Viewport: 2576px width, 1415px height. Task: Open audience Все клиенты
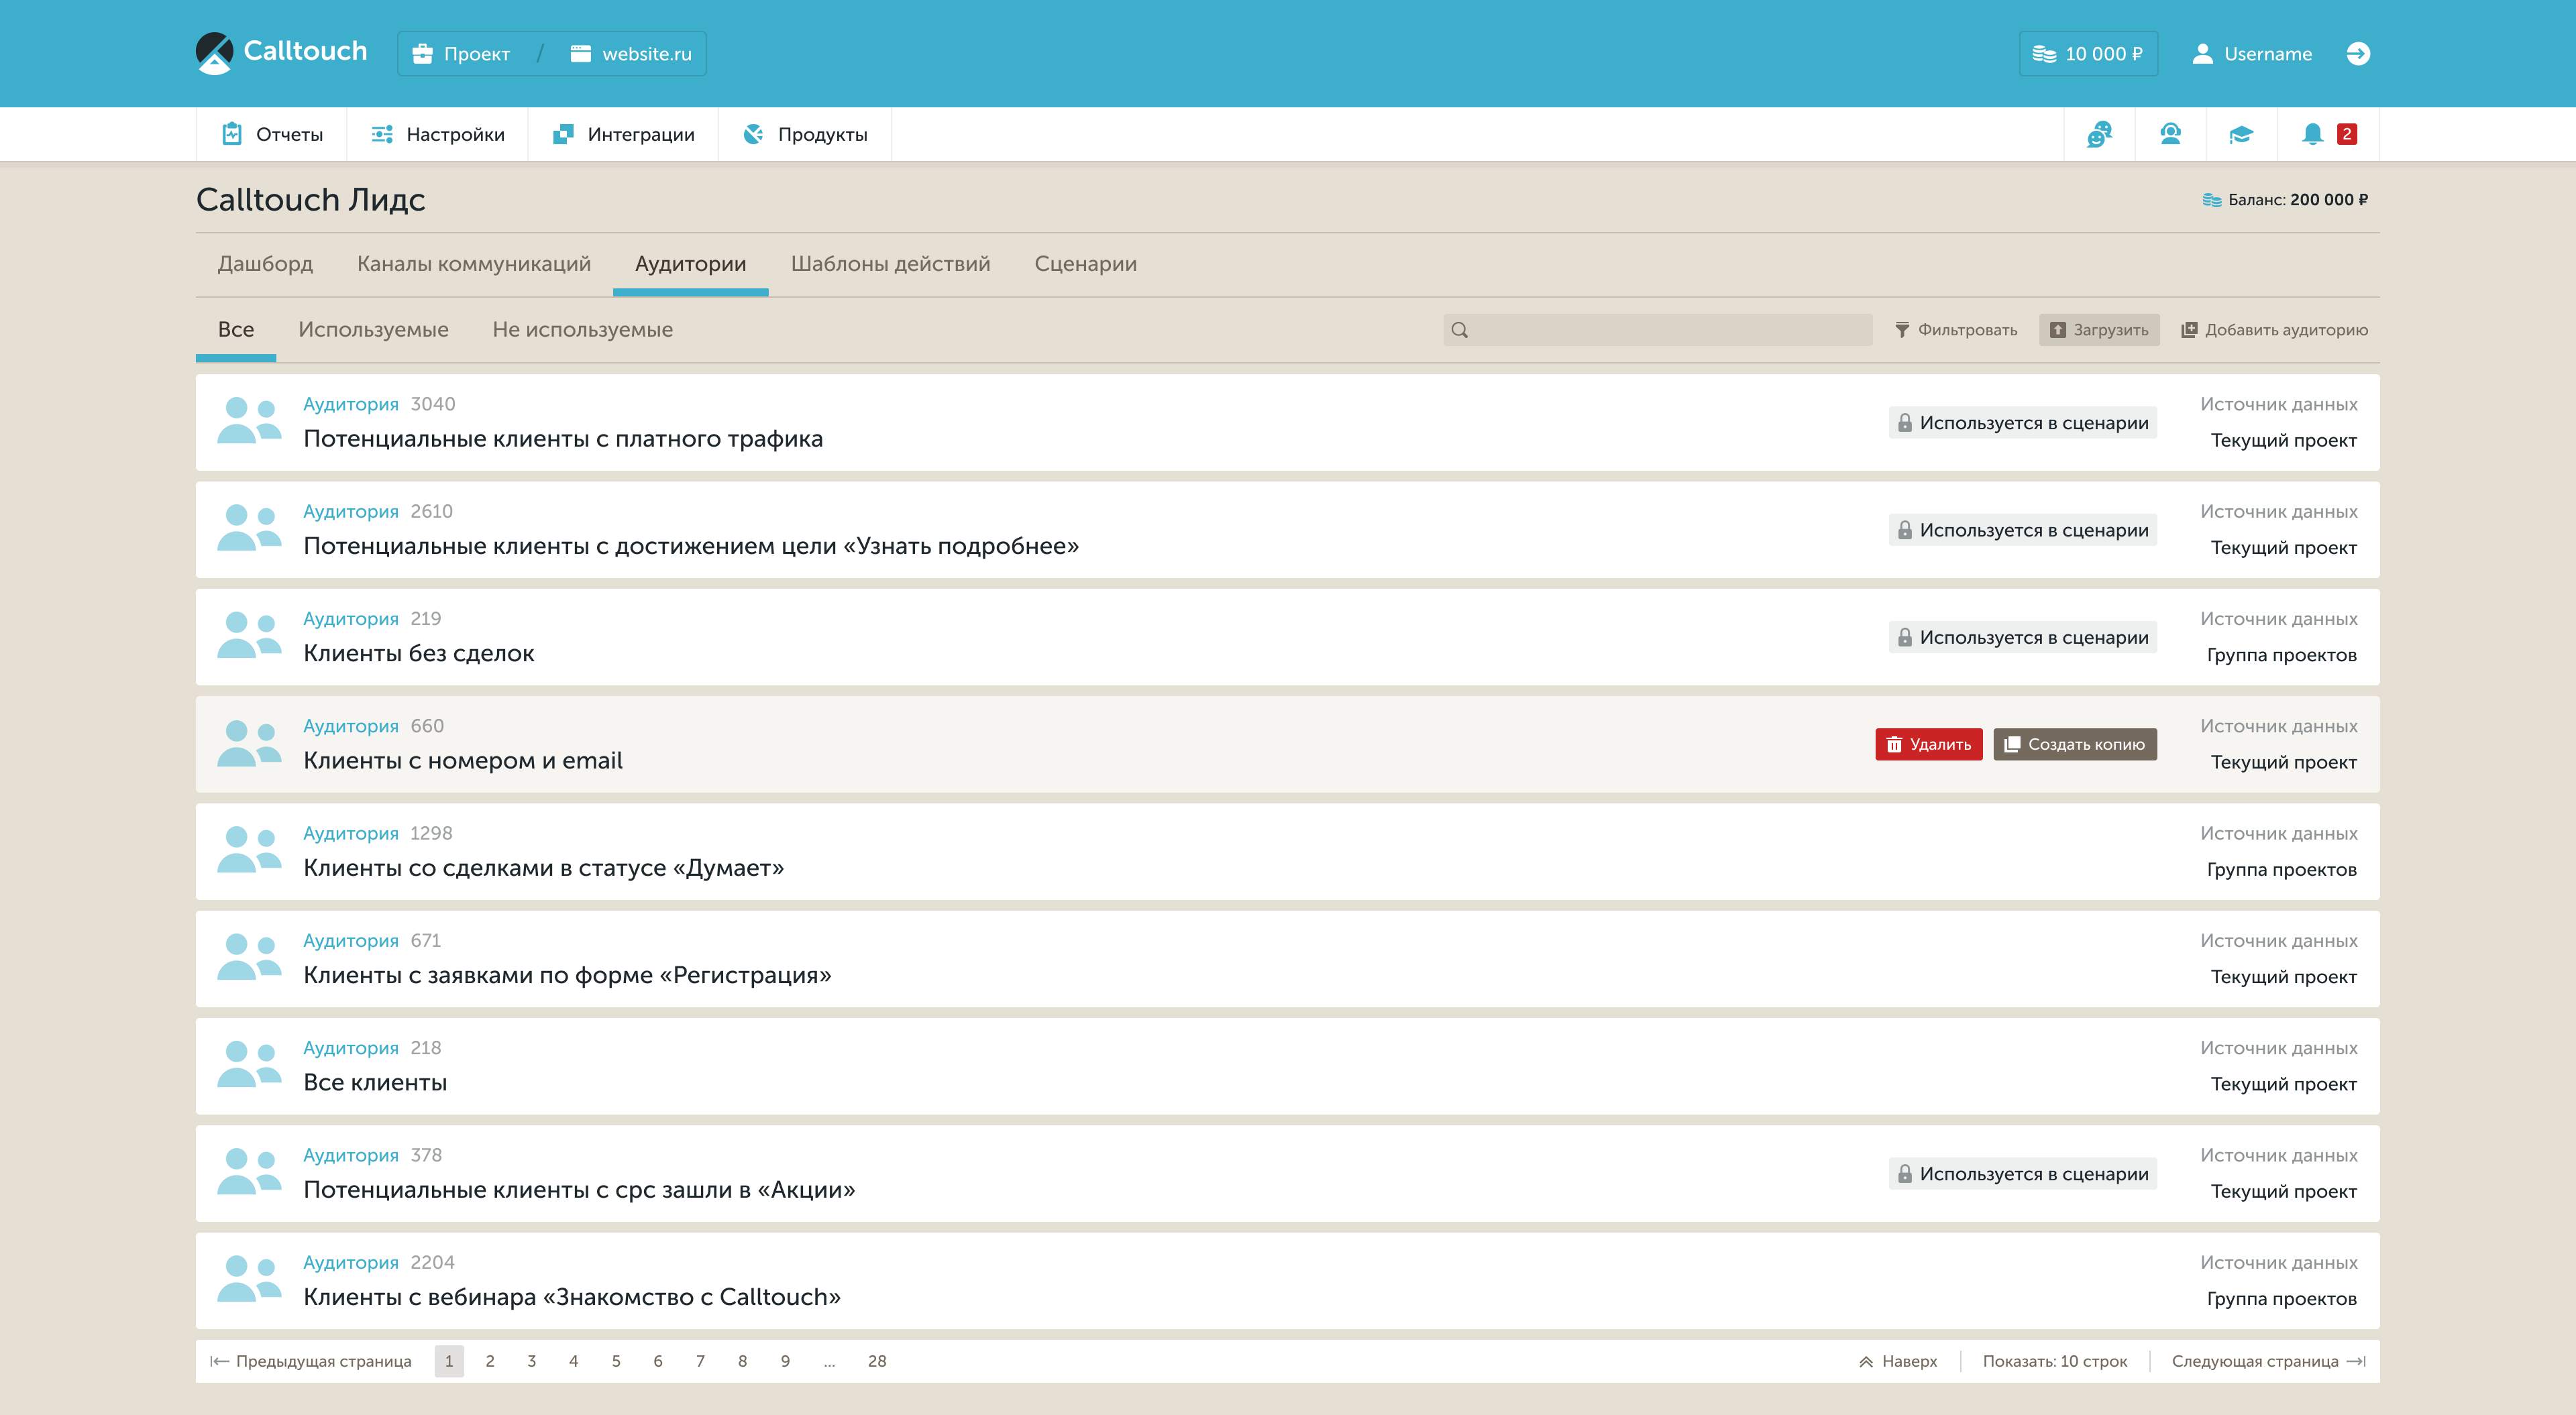point(375,1083)
